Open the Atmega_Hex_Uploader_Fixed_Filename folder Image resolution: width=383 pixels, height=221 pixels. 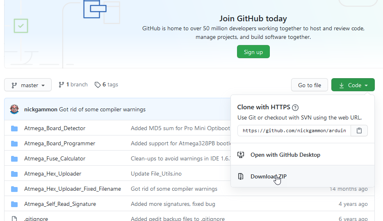click(73, 189)
